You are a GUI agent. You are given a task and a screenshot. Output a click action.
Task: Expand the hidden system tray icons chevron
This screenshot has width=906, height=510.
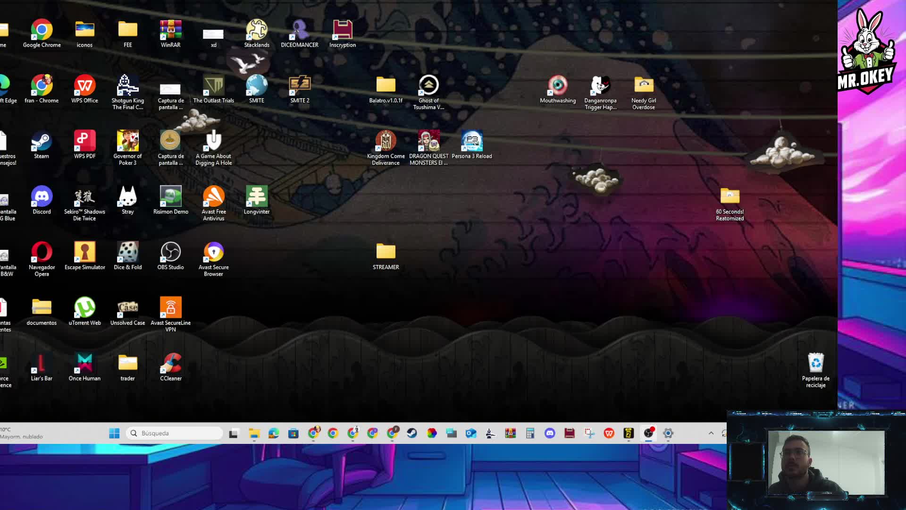coord(711,433)
